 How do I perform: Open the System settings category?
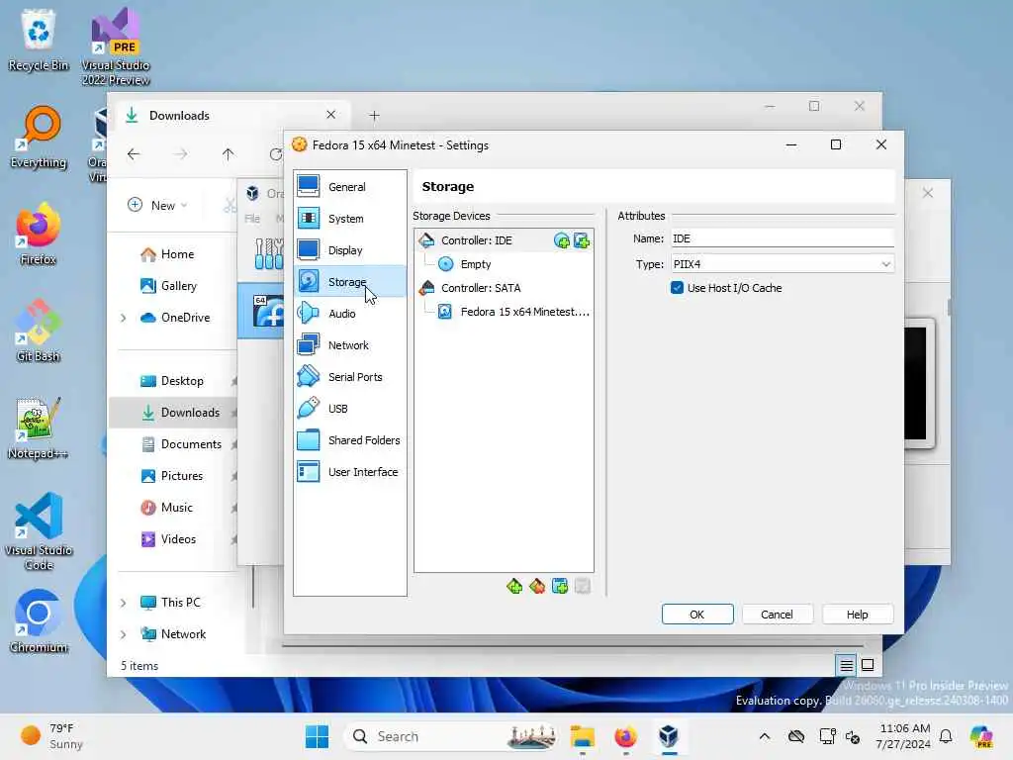click(x=349, y=219)
